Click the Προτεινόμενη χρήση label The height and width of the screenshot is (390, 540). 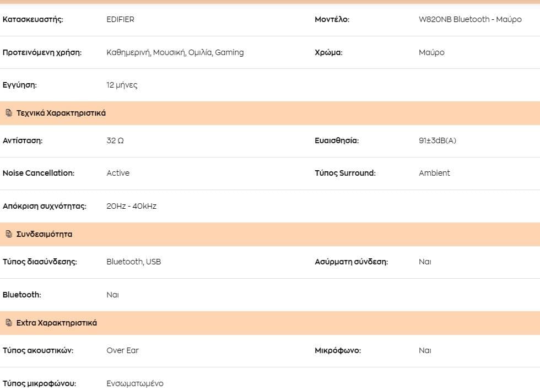pyautogui.click(x=42, y=52)
